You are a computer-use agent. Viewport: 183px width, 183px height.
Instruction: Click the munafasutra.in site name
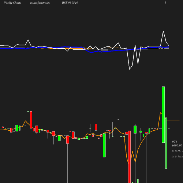coord(40,3)
